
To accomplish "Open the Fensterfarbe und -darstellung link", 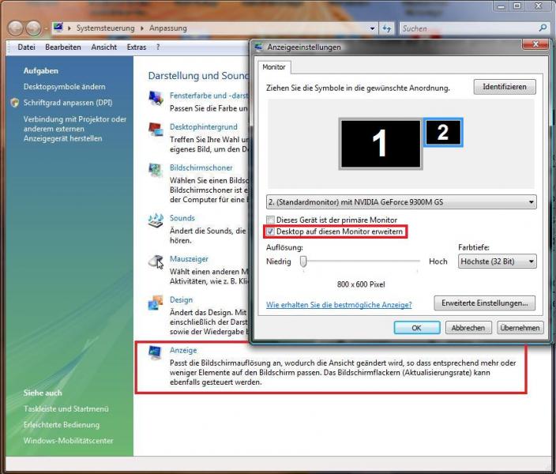I will click(x=208, y=96).
